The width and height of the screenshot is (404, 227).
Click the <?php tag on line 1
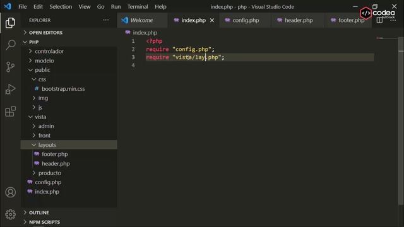pos(154,41)
